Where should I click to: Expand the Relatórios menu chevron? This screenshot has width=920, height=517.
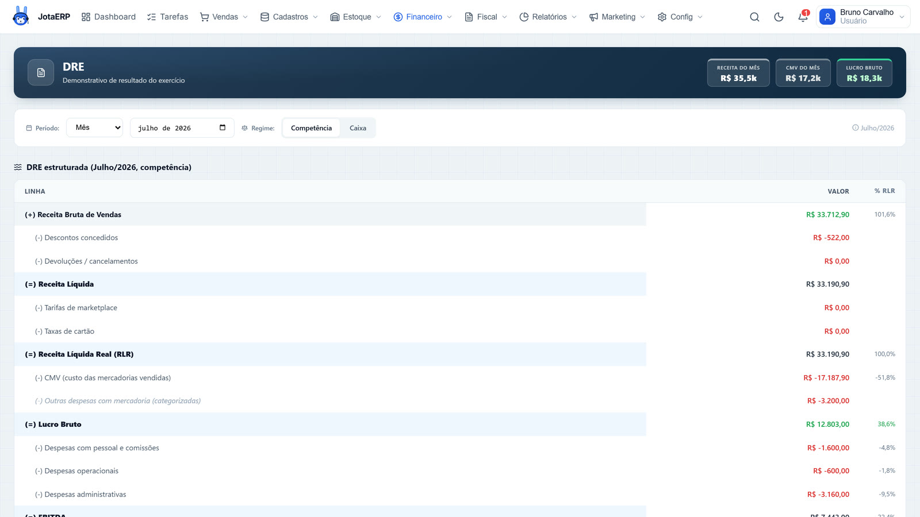tap(574, 17)
